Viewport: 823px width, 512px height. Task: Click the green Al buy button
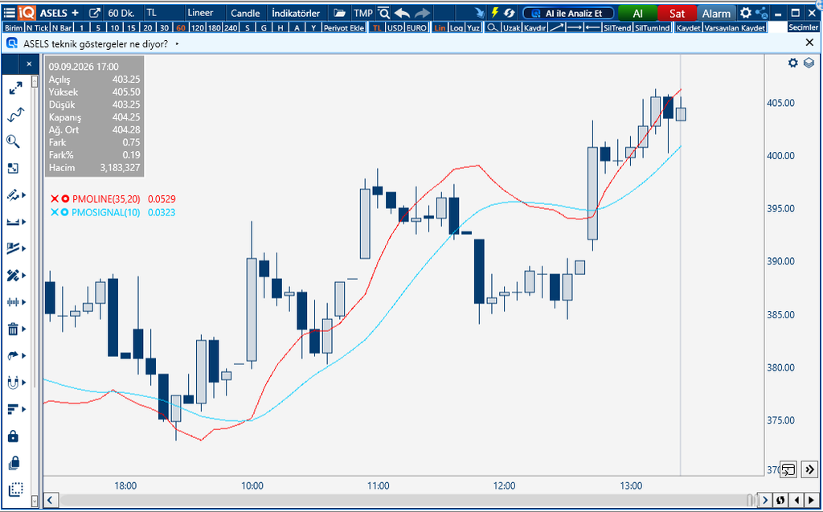(637, 13)
